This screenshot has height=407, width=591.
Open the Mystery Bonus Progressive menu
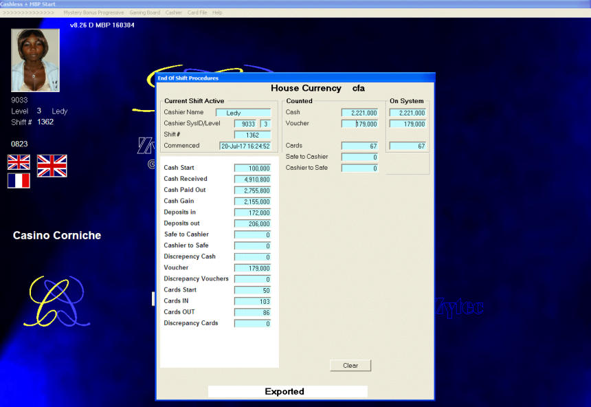[x=93, y=12]
